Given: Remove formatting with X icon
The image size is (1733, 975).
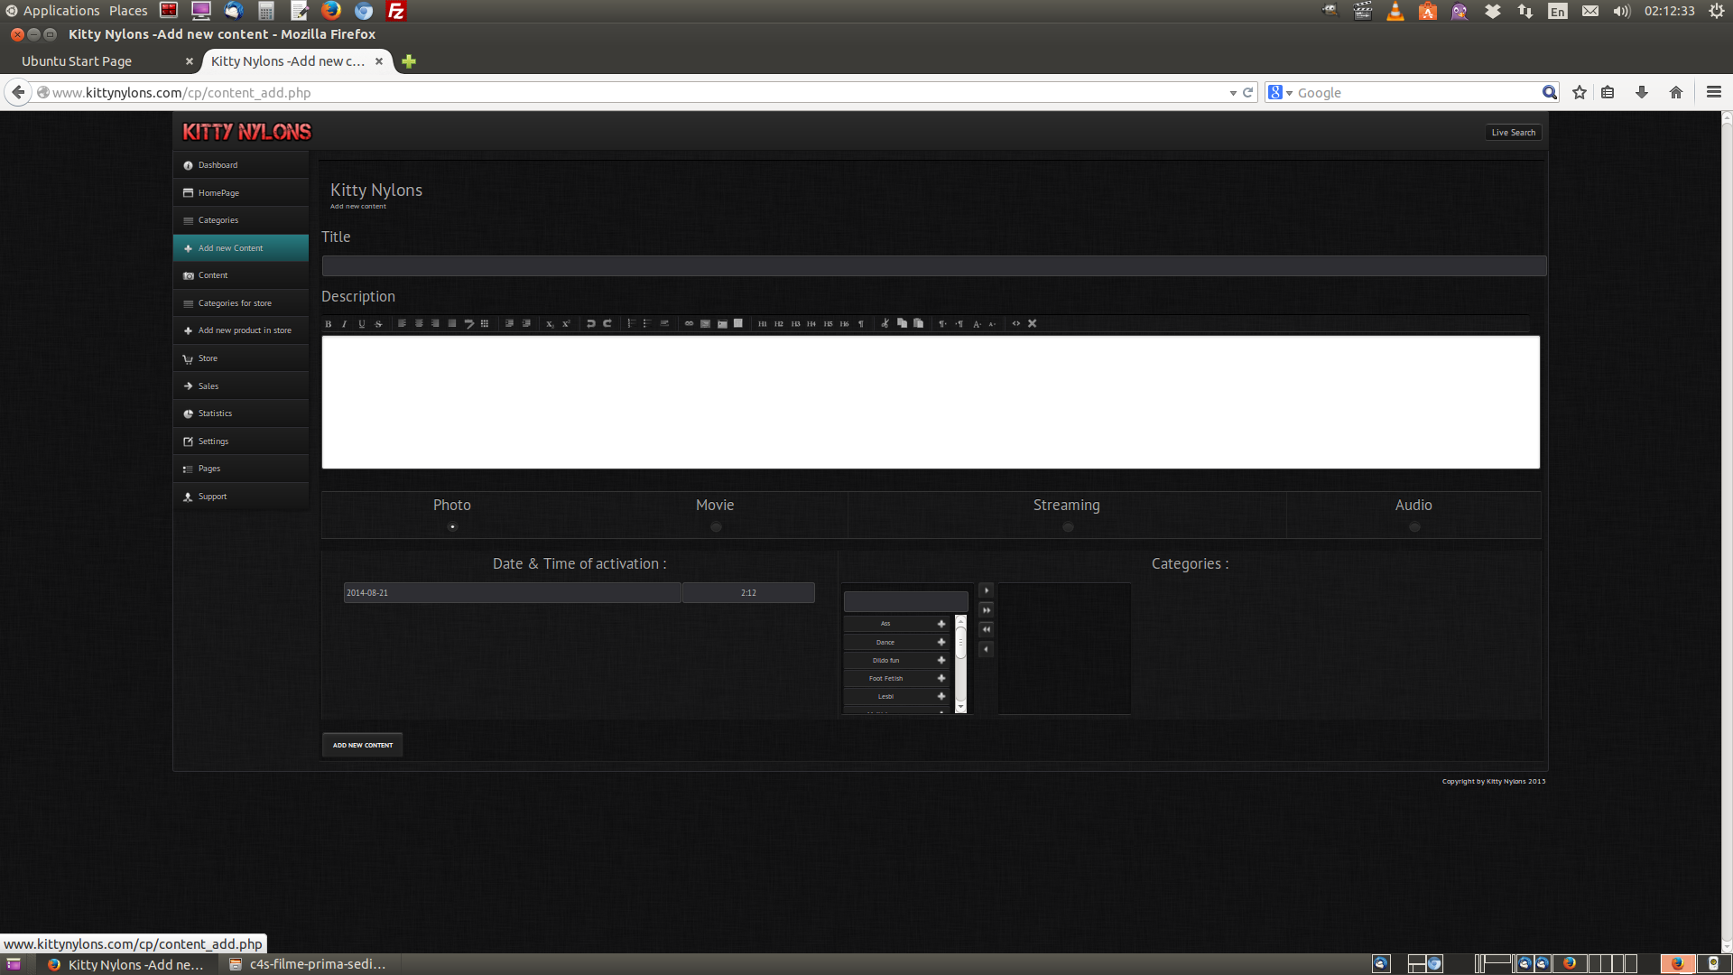Looking at the screenshot, I should [x=1033, y=324].
